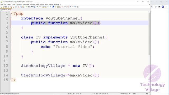
Task: Click the New file toolbar icon
Action: pyautogui.click(x=2, y=7)
